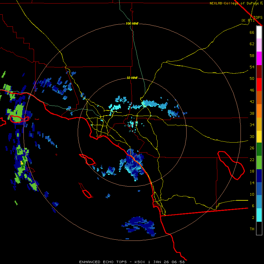The height and width of the screenshot is (264, 264).
Task: Click the dark red legend swatch
Action: pos(259,72)
